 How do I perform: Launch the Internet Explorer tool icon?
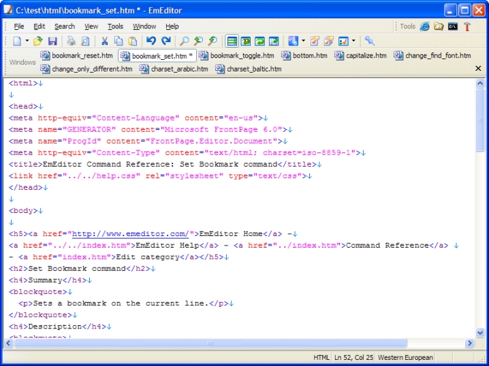coord(425,27)
